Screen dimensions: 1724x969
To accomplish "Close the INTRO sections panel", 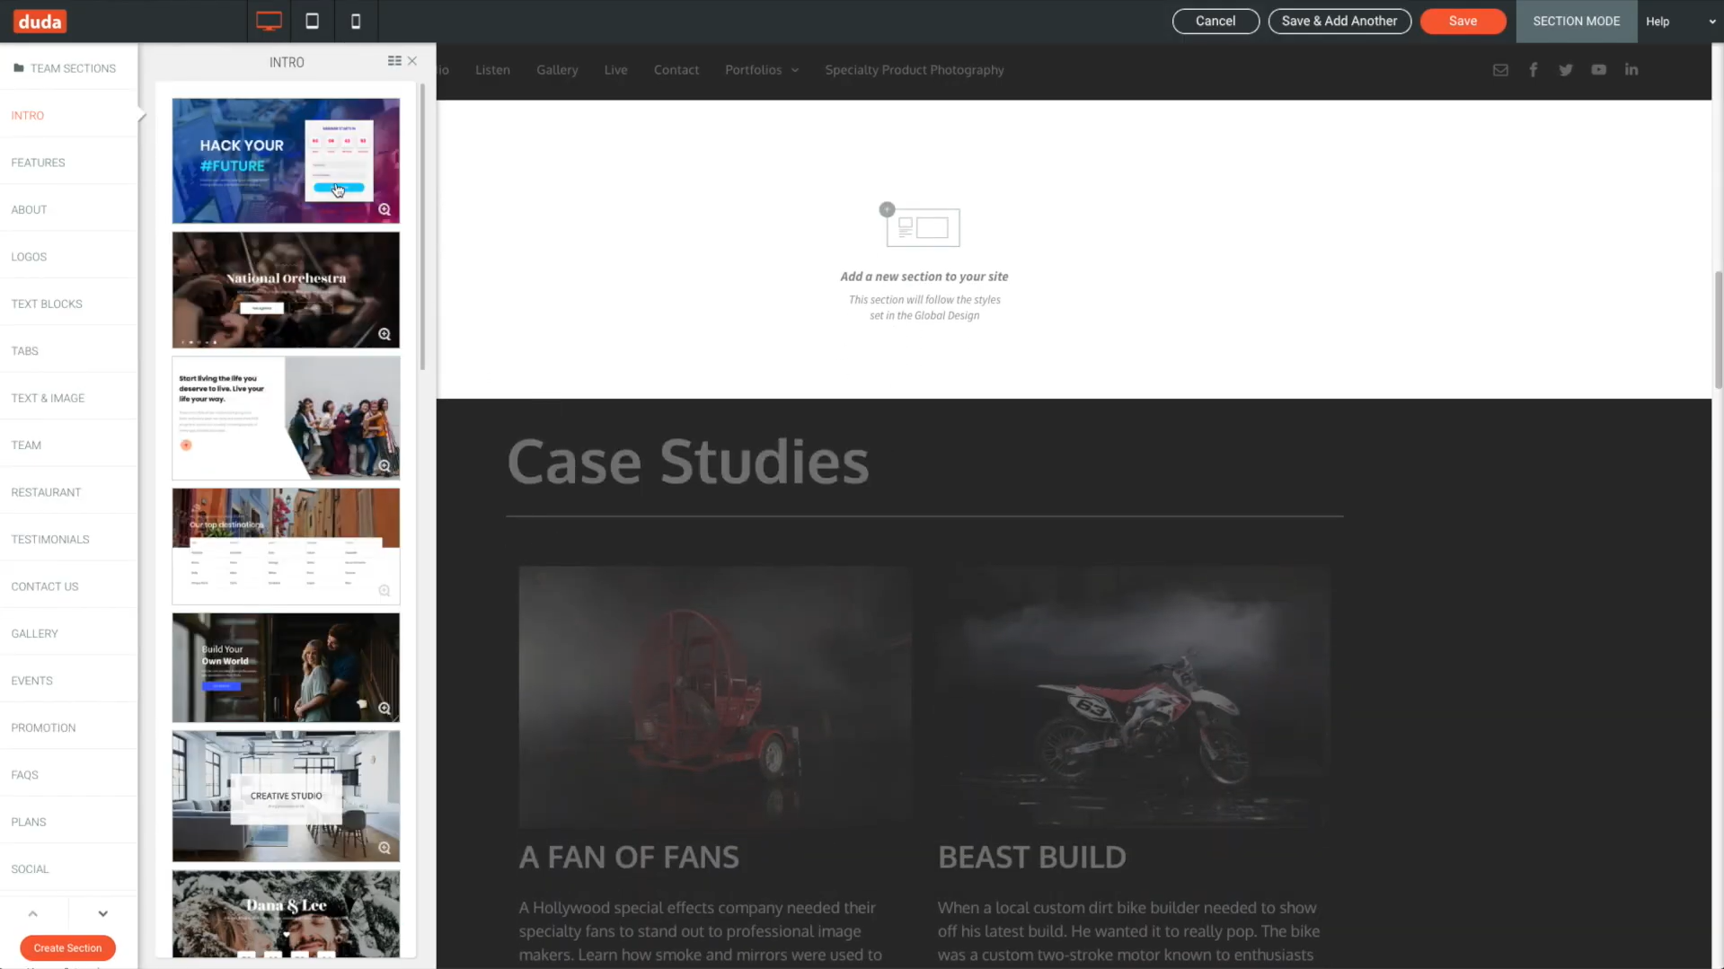I will pos(412,61).
